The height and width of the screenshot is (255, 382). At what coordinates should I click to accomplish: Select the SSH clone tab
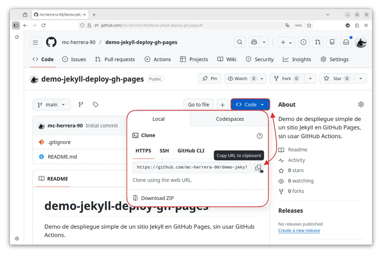pyautogui.click(x=164, y=150)
